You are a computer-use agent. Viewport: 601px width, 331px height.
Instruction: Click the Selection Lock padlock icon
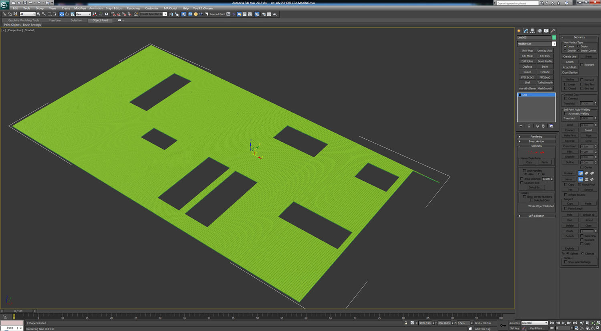405,323
